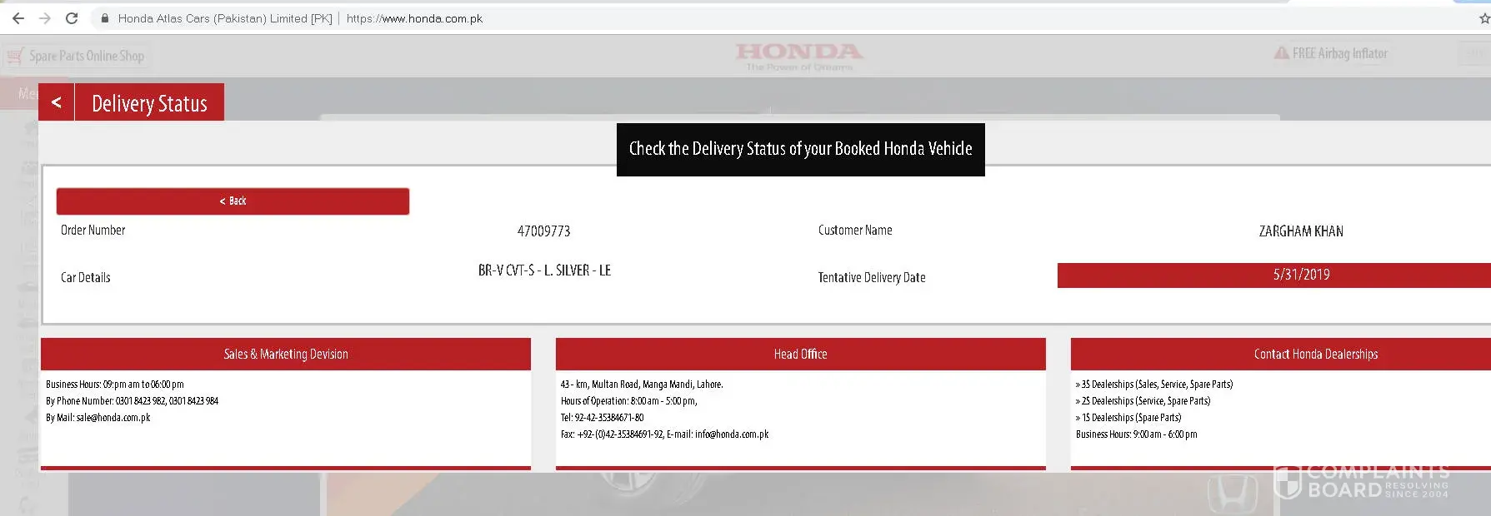The height and width of the screenshot is (516, 1491).
Task: Click the Contact Honda Dealerships header
Action: [1315, 354]
